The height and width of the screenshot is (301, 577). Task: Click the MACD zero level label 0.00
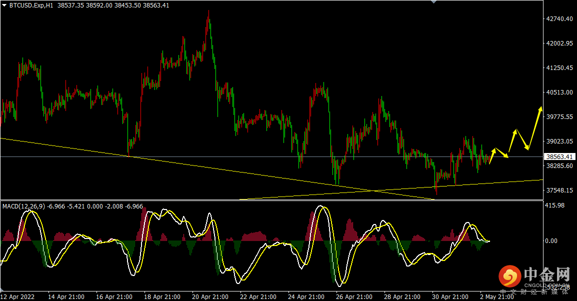click(x=551, y=240)
